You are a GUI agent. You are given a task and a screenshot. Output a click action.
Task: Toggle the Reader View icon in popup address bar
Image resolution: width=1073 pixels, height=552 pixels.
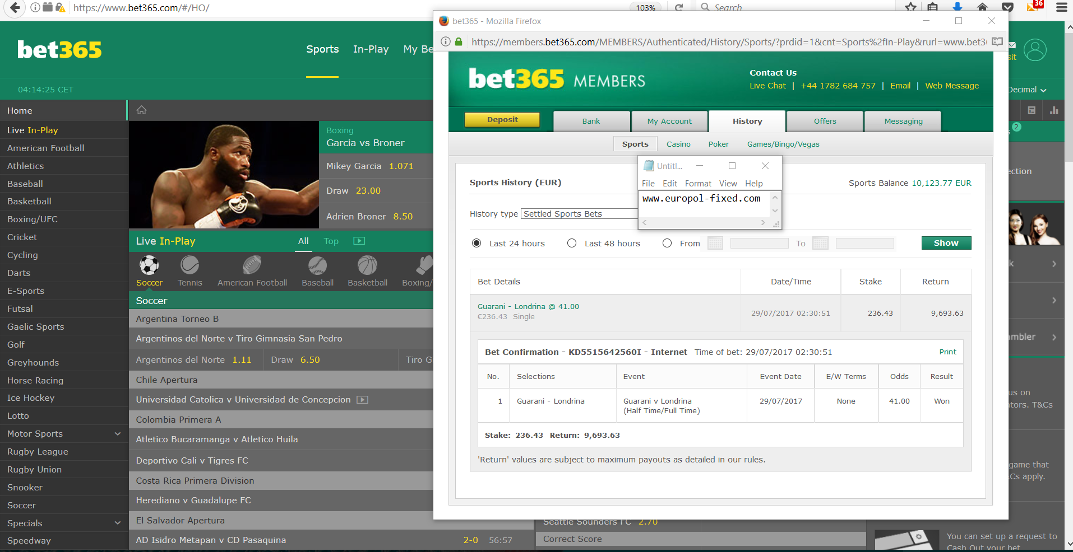(997, 42)
